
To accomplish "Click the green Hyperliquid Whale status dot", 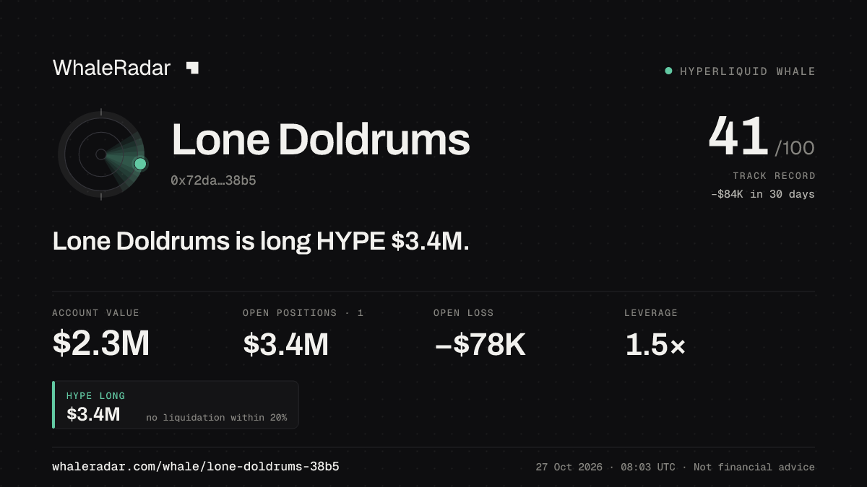I will [668, 71].
